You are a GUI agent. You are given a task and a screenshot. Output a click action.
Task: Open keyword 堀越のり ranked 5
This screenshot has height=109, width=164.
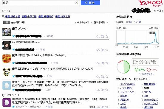pyautogui.click(x=125, y=100)
